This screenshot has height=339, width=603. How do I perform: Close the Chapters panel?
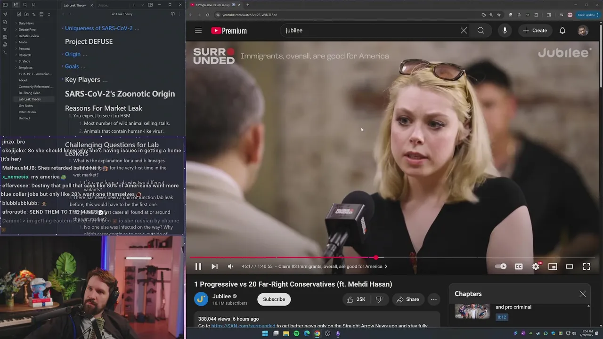pyautogui.click(x=583, y=294)
